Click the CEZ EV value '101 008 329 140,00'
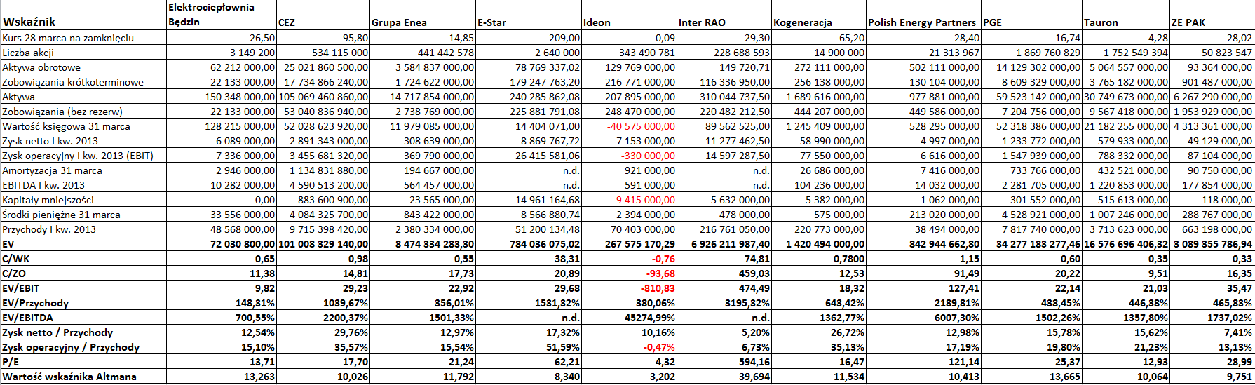The height and width of the screenshot is (385, 1255). pos(323,244)
